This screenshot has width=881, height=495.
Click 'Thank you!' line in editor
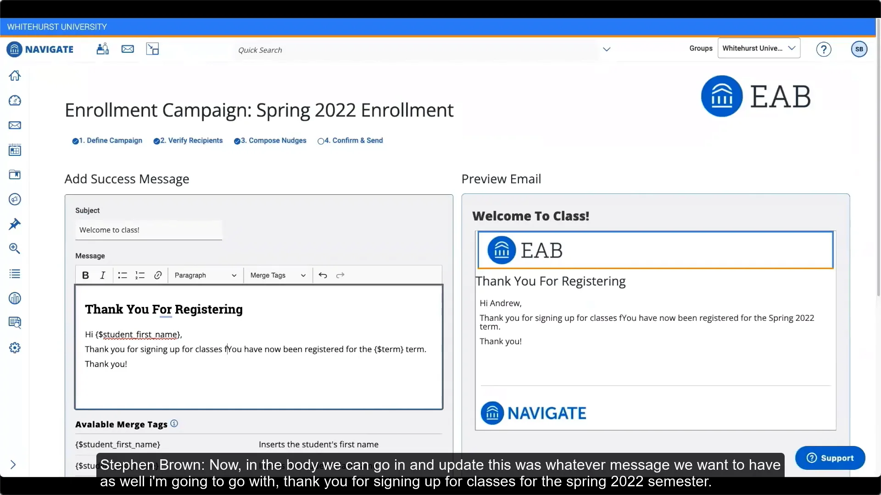[106, 364]
